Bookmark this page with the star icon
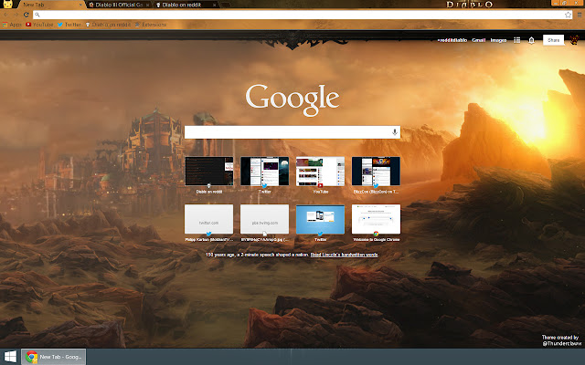 click(568, 15)
